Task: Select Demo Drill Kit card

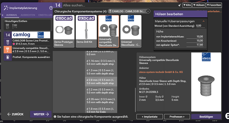Action: pyautogui.click(x=86, y=31)
